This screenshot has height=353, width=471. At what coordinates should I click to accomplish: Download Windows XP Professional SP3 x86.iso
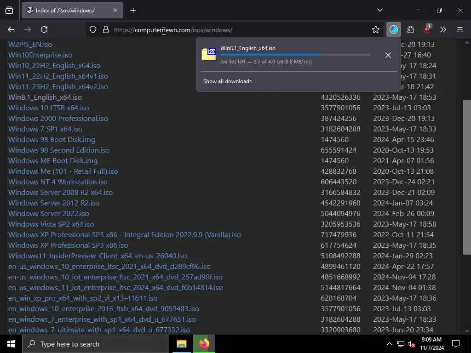click(x=68, y=245)
